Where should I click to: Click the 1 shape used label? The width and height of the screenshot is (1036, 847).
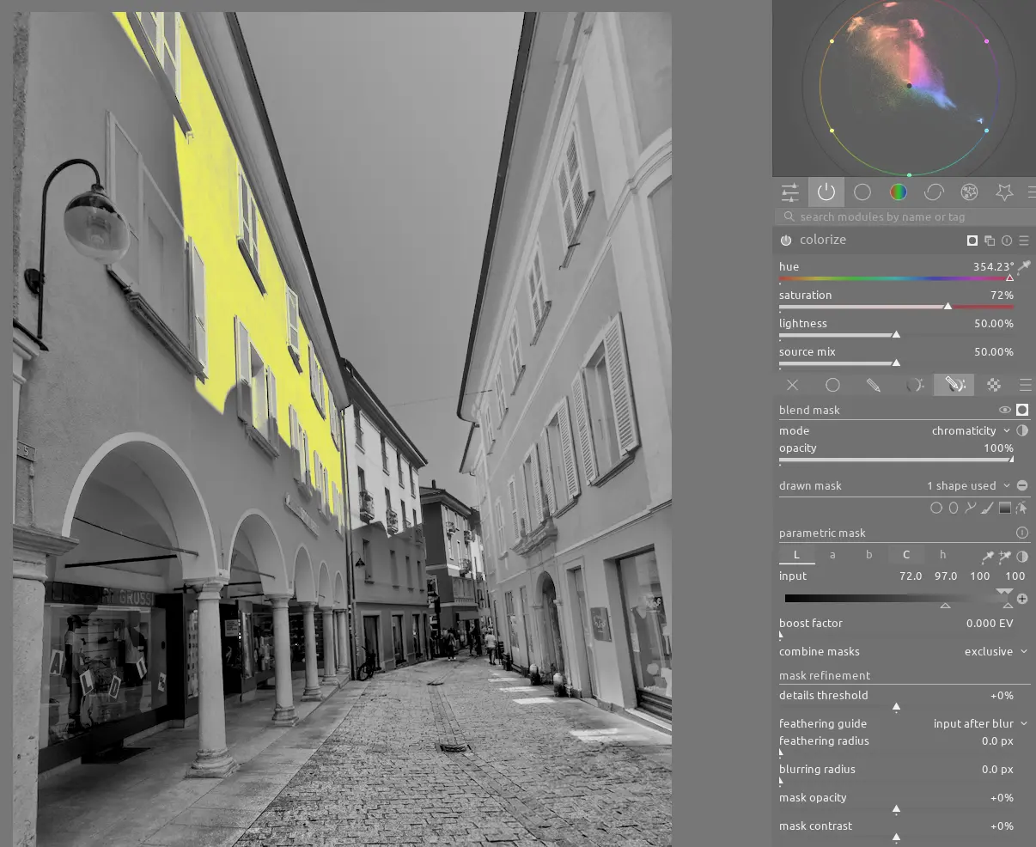(961, 486)
